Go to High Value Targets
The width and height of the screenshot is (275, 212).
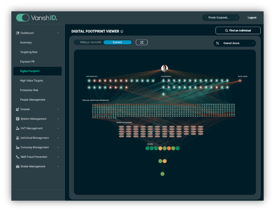point(31,81)
